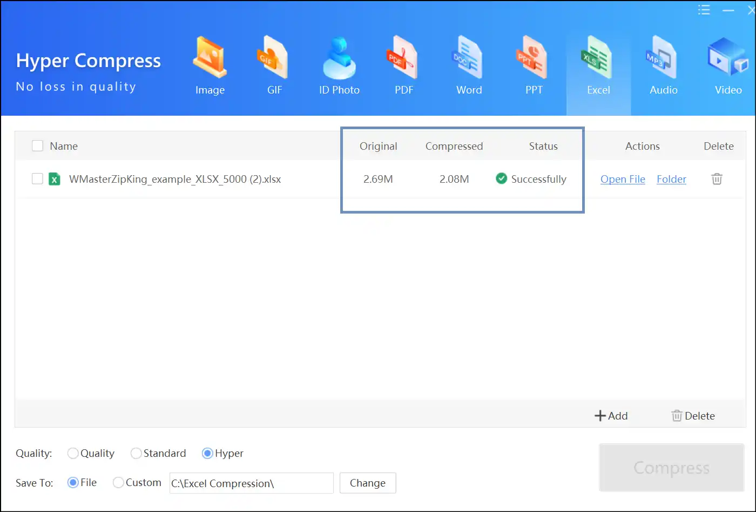756x512 pixels.
Task: Click the compressed size value 2.08M
Action: coord(454,179)
